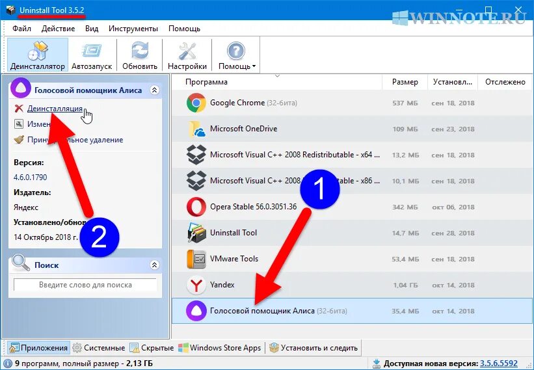Open the Помощь toolbar dropdown
The width and height of the screenshot is (534, 370).
pos(236,55)
